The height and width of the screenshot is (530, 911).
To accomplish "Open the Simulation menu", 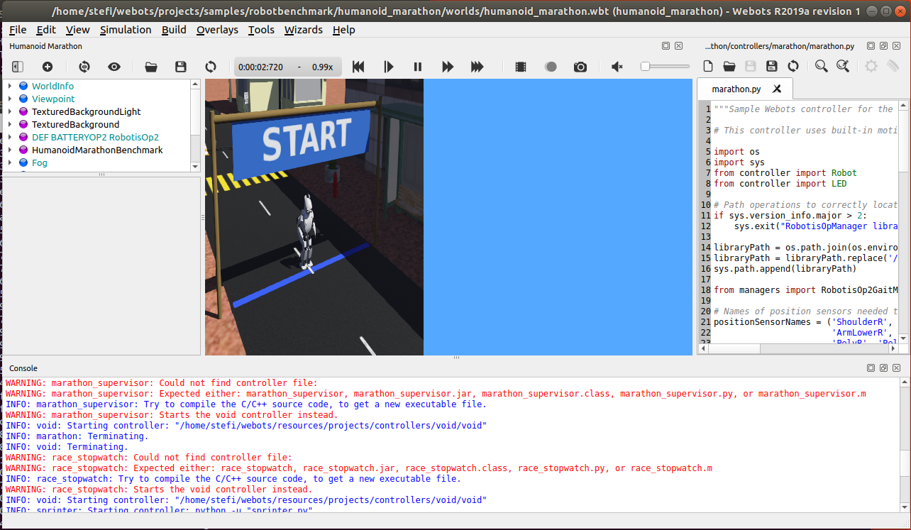I will click(126, 30).
